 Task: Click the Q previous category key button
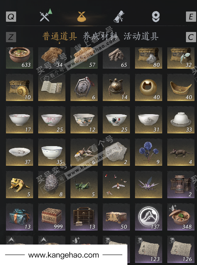(x=11, y=17)
